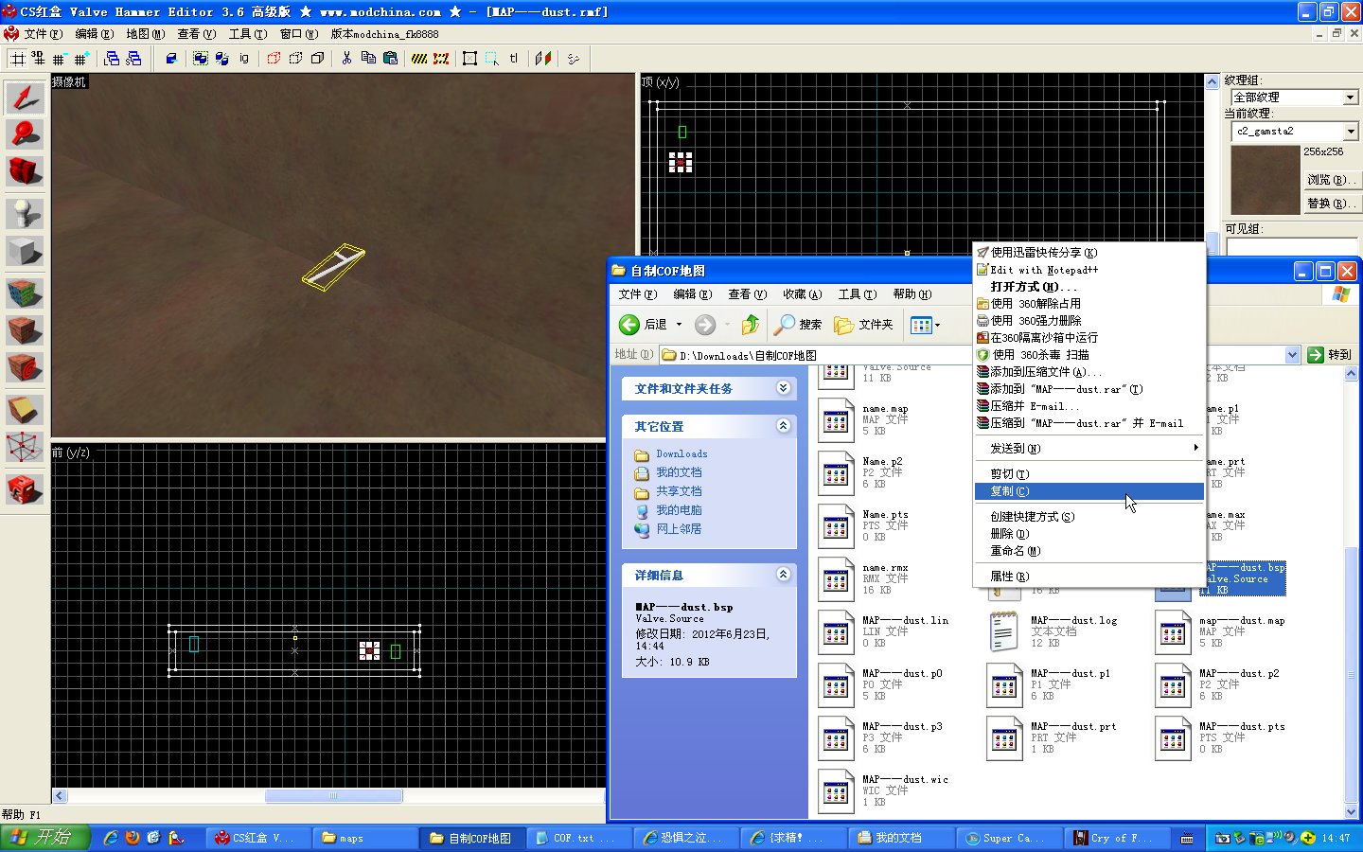
Task: Open the Downloads link in 其它位置
Action: (x=681, y=454)
